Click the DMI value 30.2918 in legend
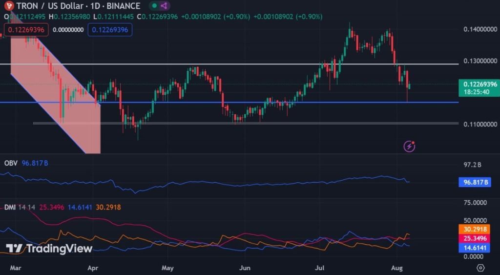This screenshot has height=275, width=500. pyautogui.click(x=108, y=208)
